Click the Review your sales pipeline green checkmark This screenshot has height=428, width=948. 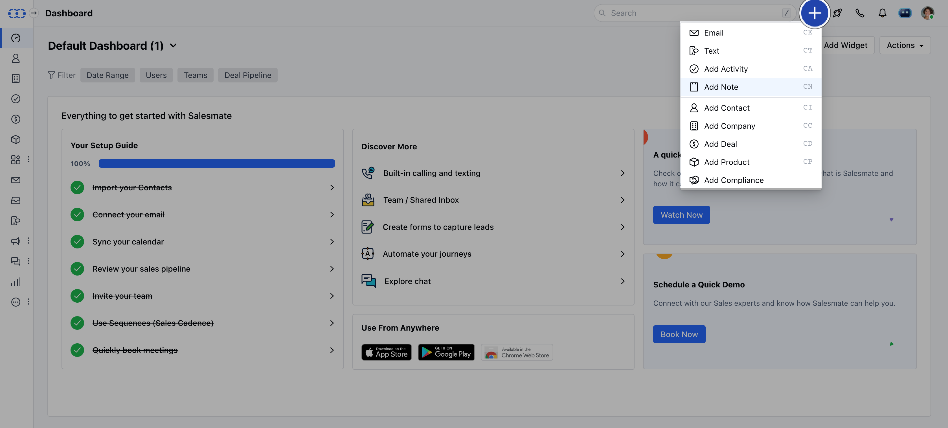tap(77, 269)
